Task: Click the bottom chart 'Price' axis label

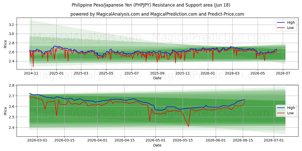Action: tap(6, 110)
